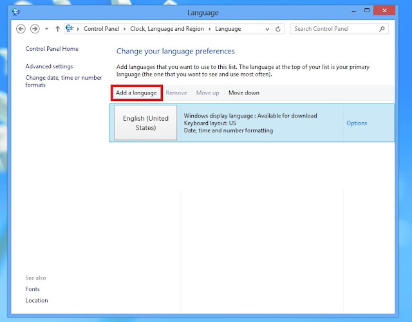The image size is (412, 322).
Task: Click the Forward navigation arrow
Action: [35, 29]
